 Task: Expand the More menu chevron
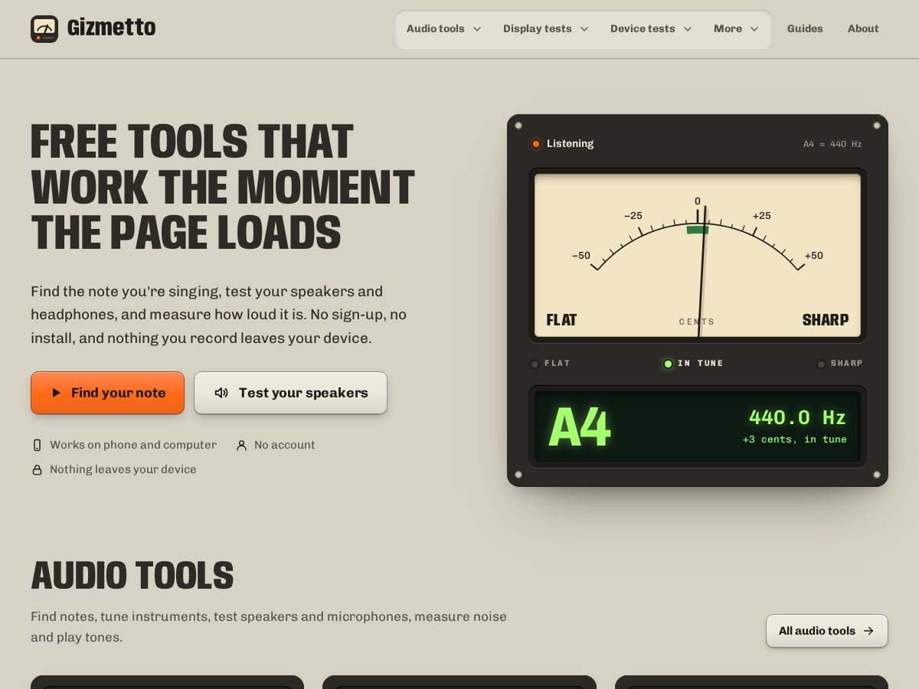(754, 29)
